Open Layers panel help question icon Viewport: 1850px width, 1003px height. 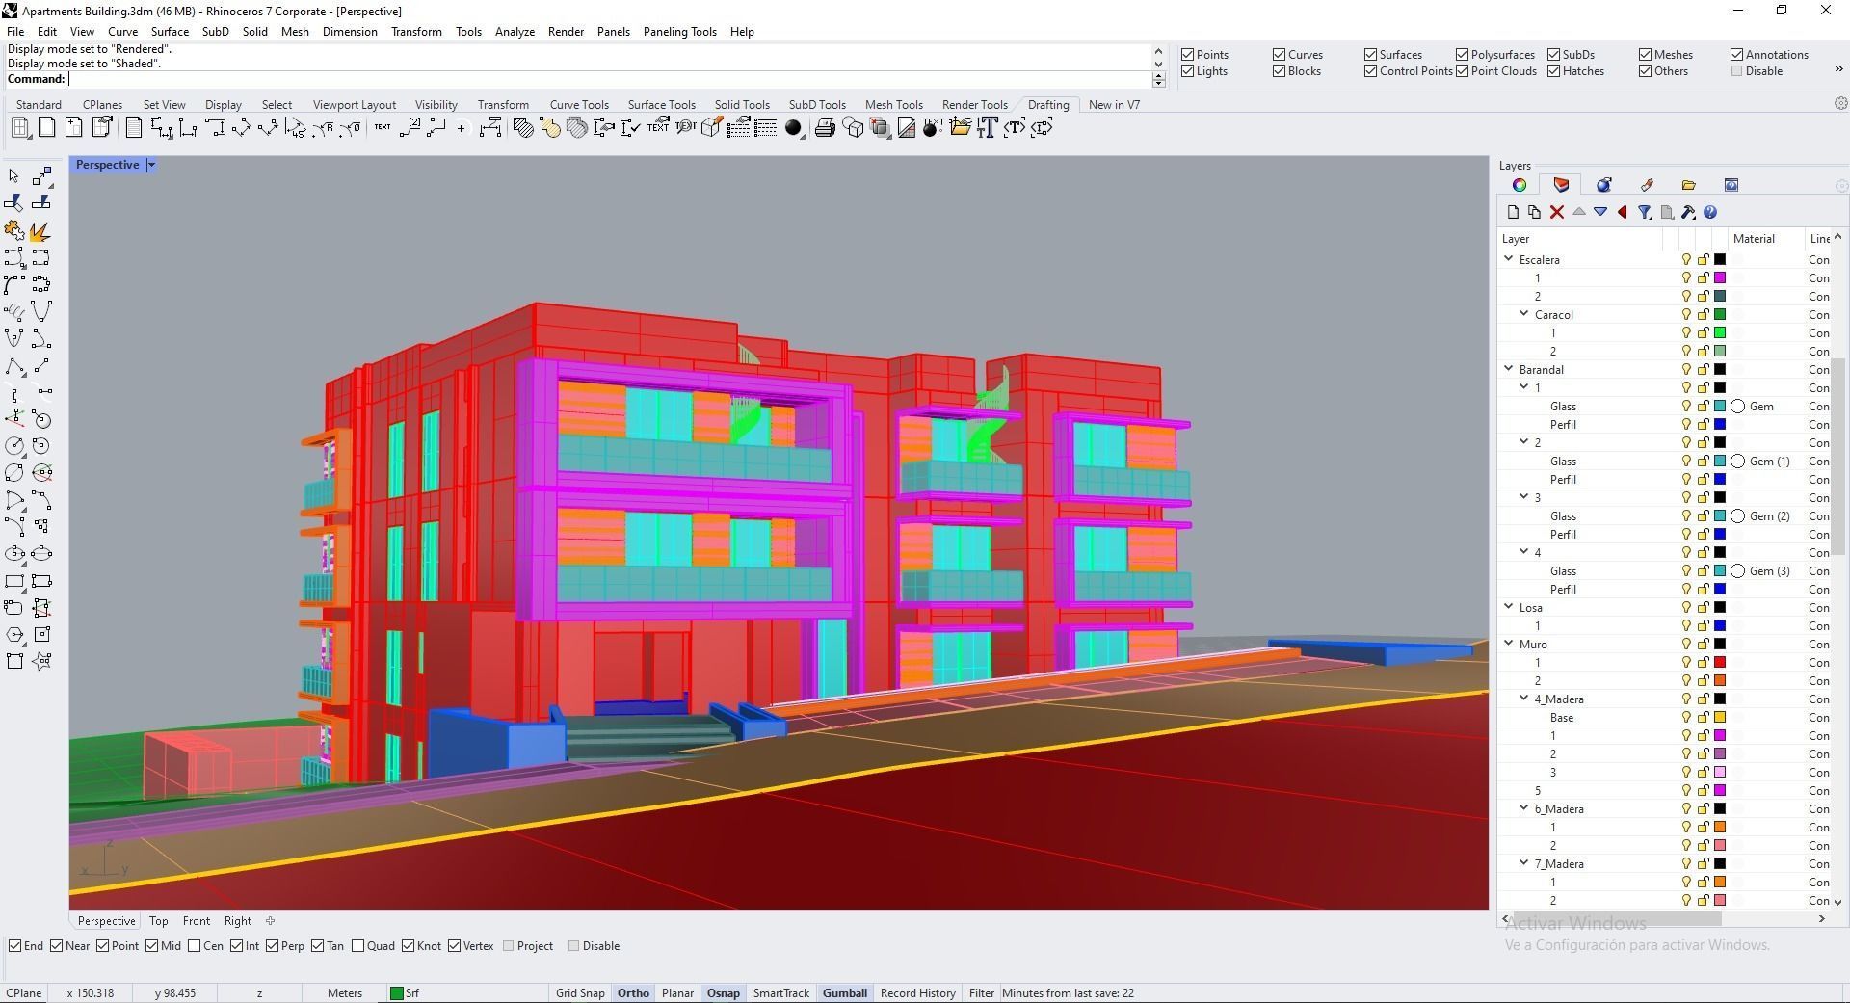1710,212
